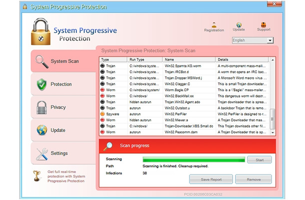Click the Registration link text

pyautogui.click(x=214, y=30)
